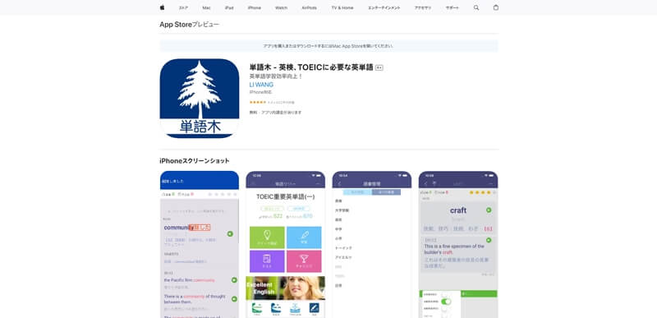Click the word craft in the fourth screenshot

(x=458, y=210)
